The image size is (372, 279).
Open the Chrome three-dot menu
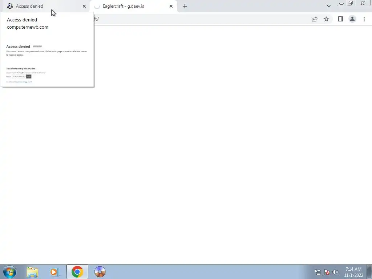[364, 19]
